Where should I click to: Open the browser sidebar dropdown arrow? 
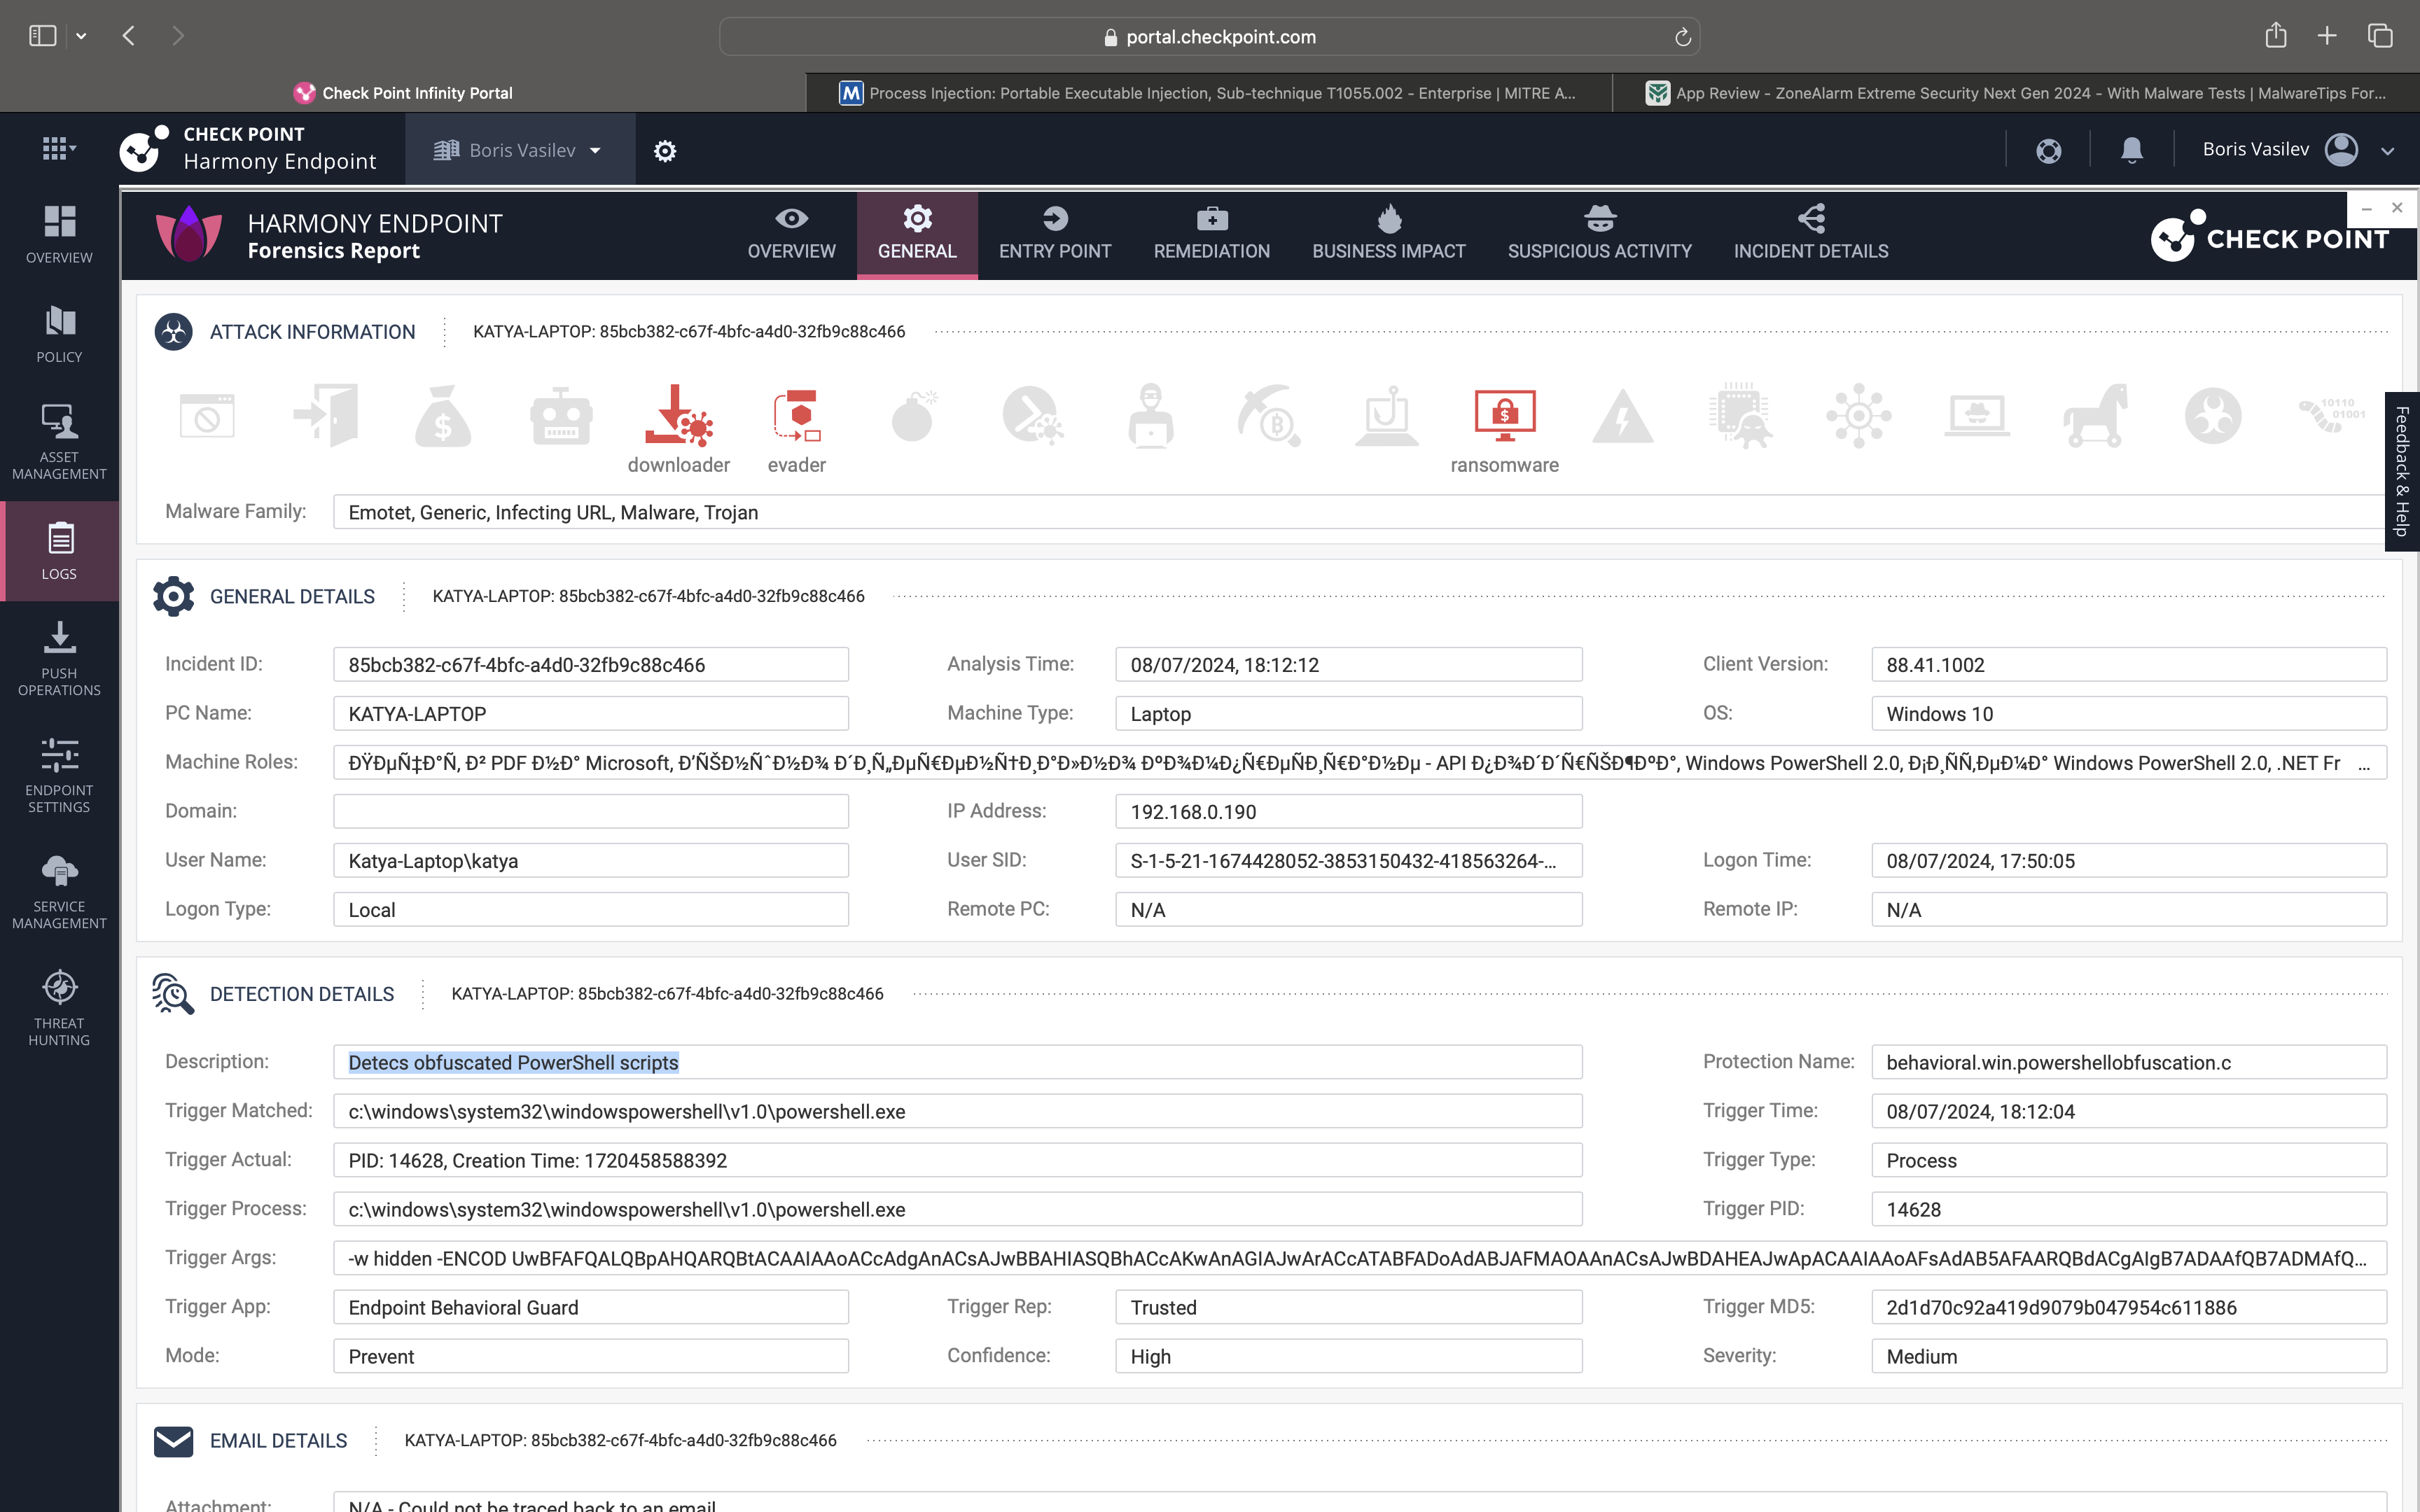click(81, 36)
